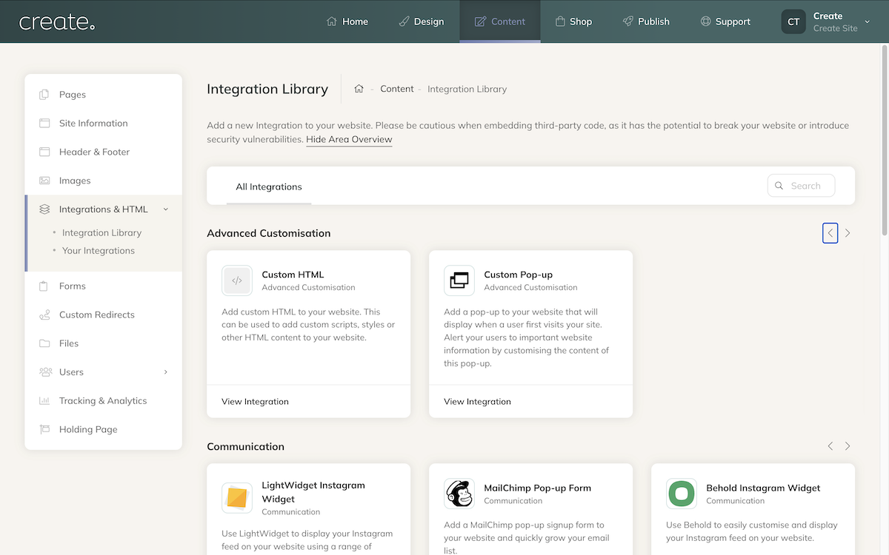Open Your Integrations in the sidebar

tap(99, 251)
